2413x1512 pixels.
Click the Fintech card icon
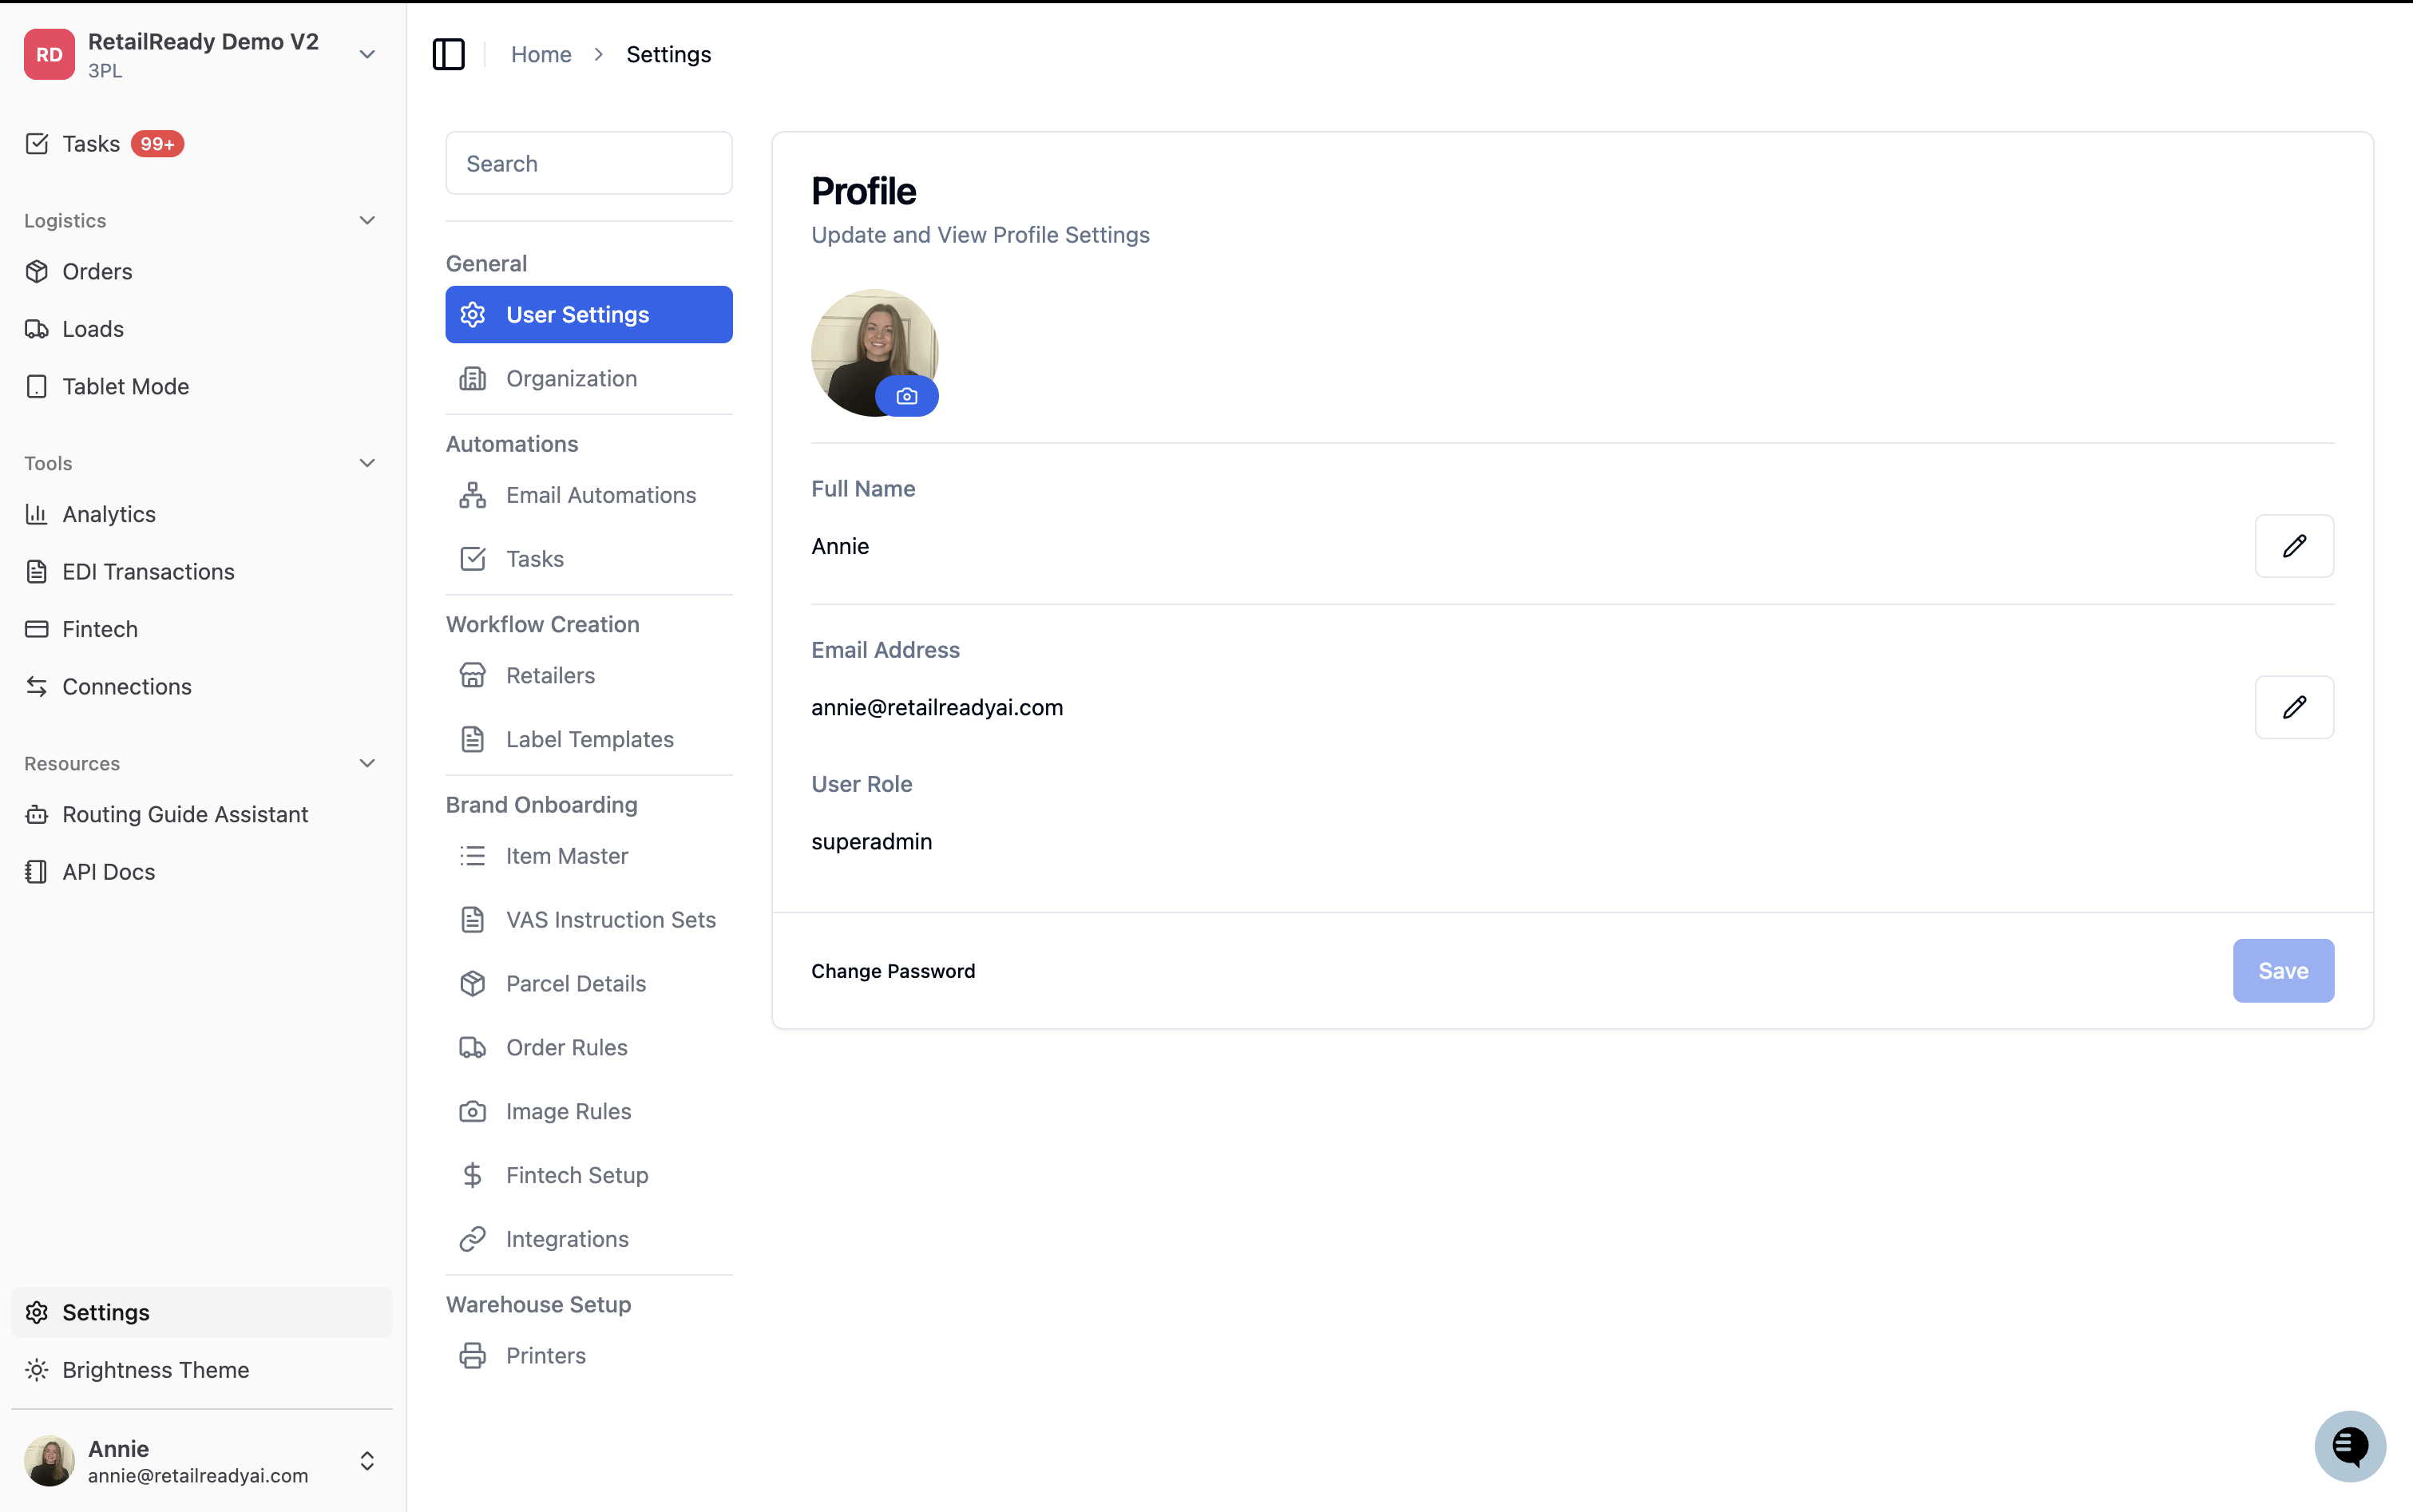coord(37,629)
